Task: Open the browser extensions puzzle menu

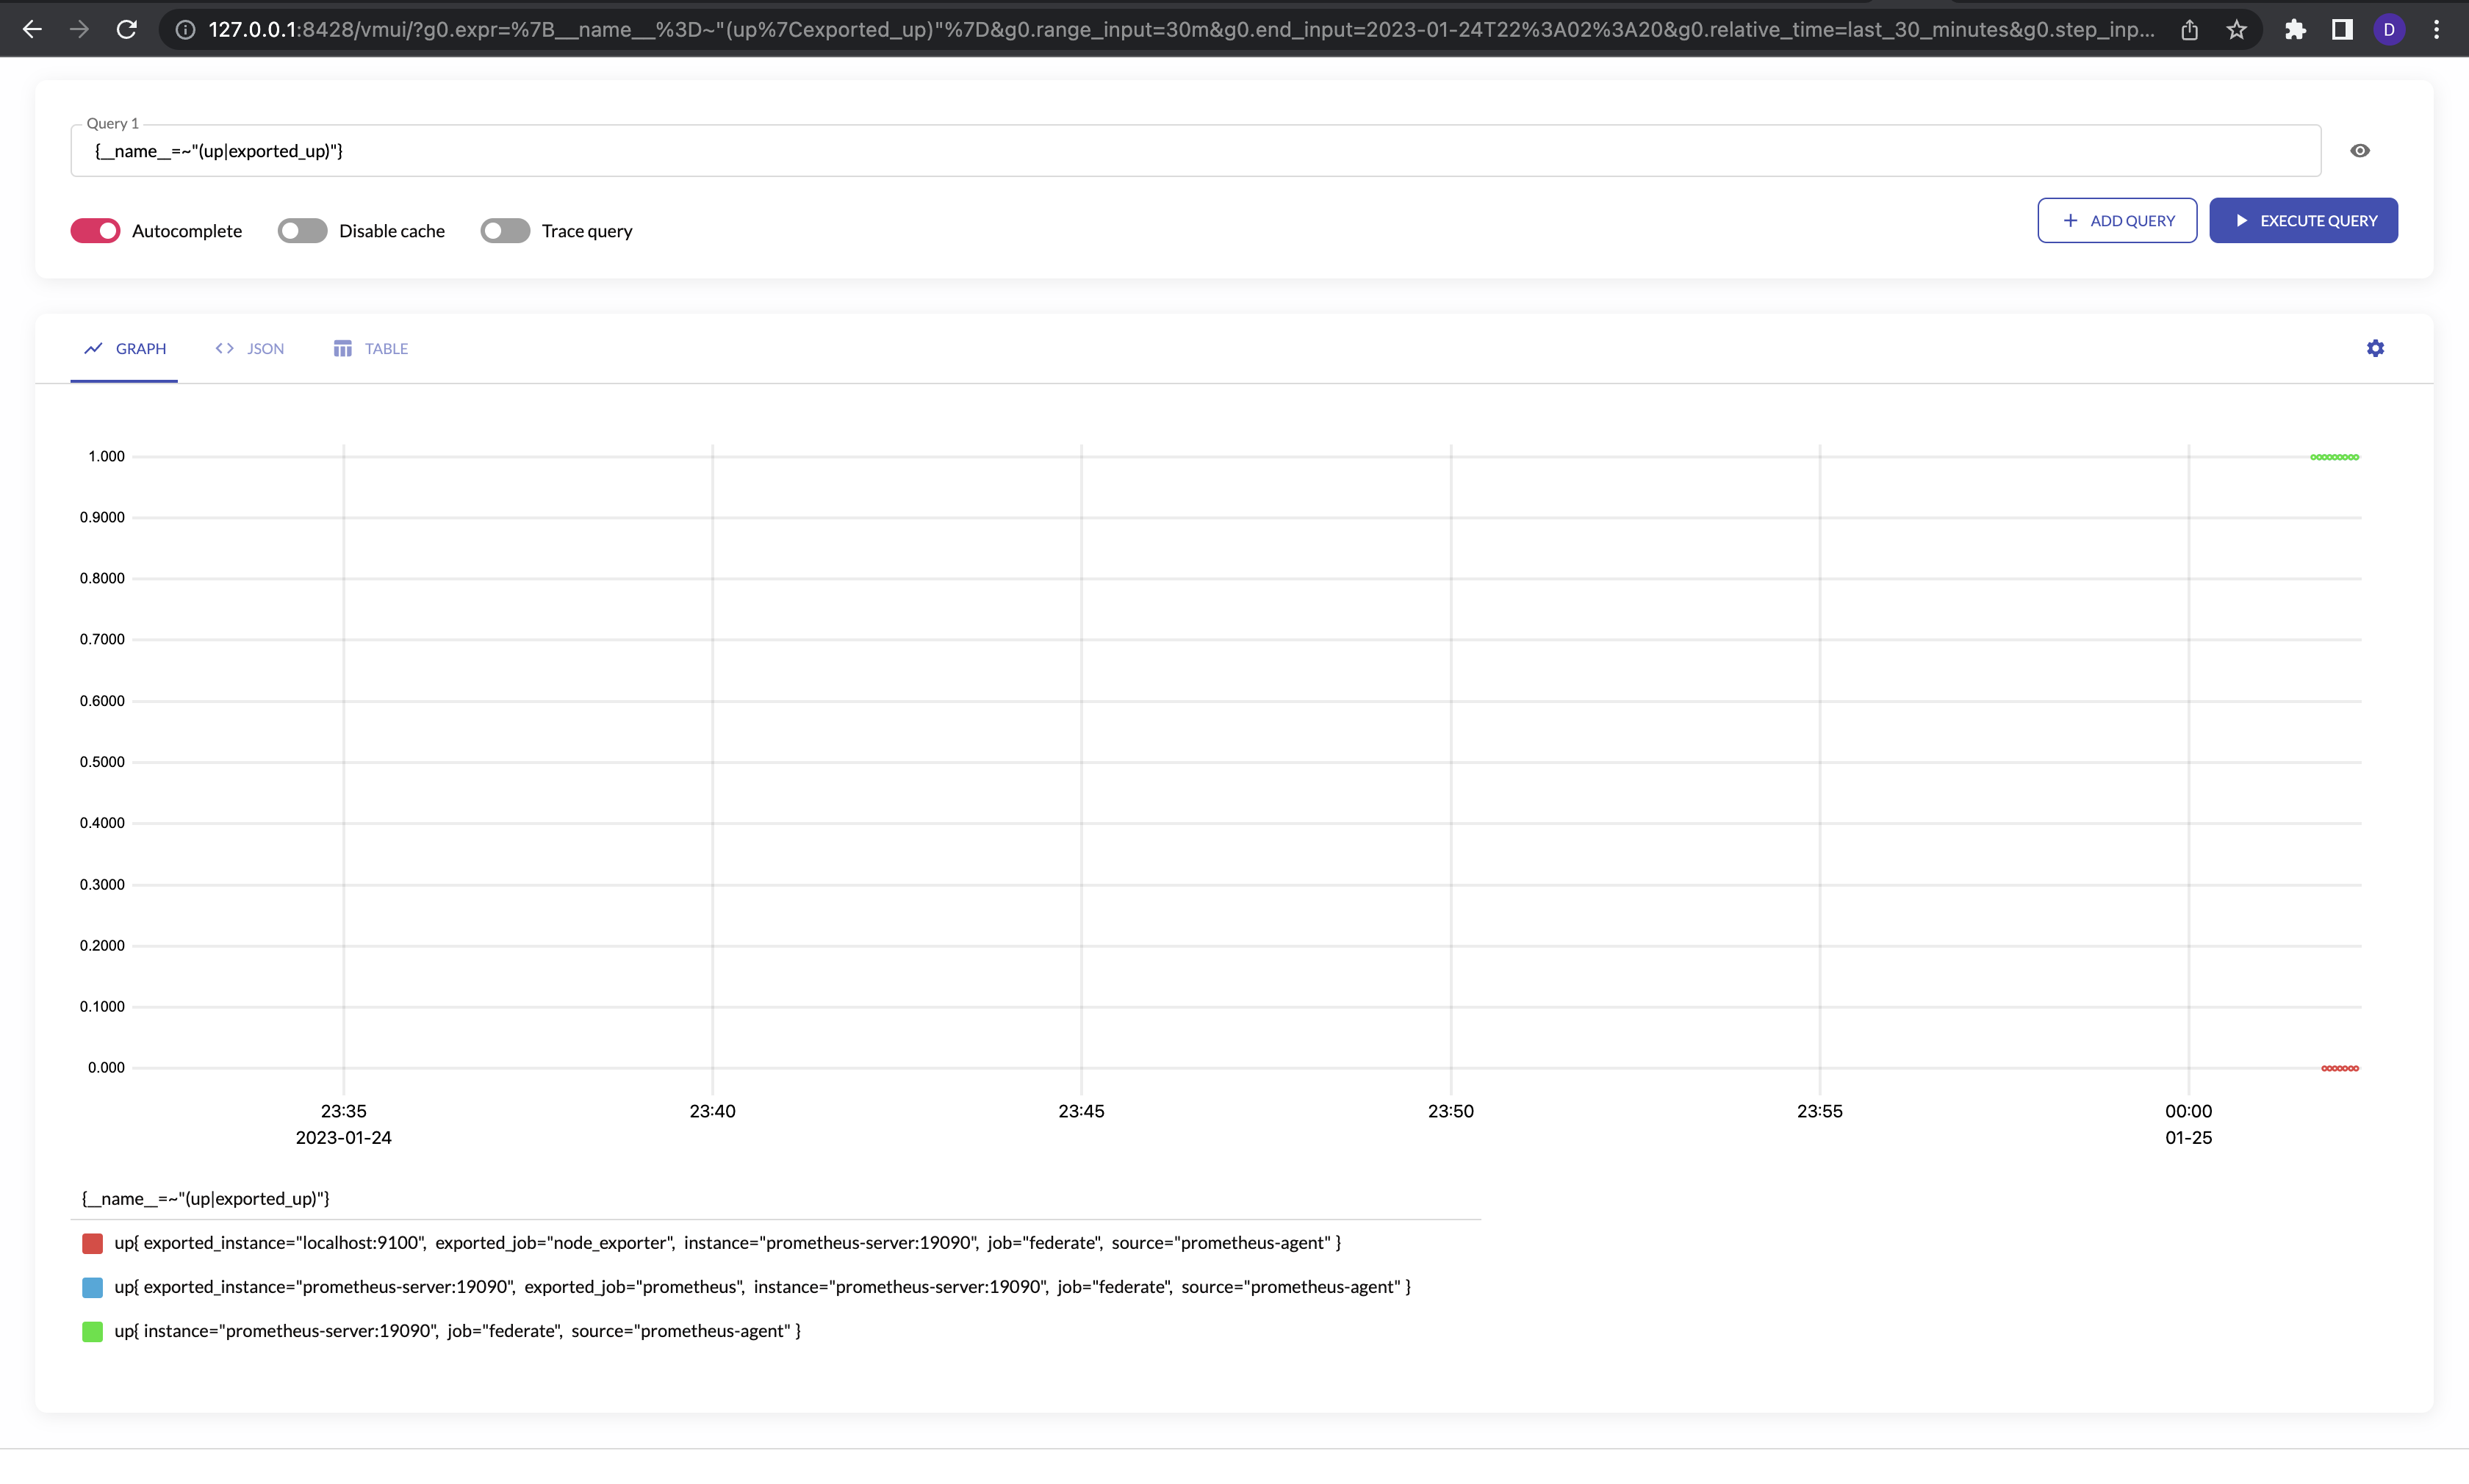Action: coord(2295,29)
